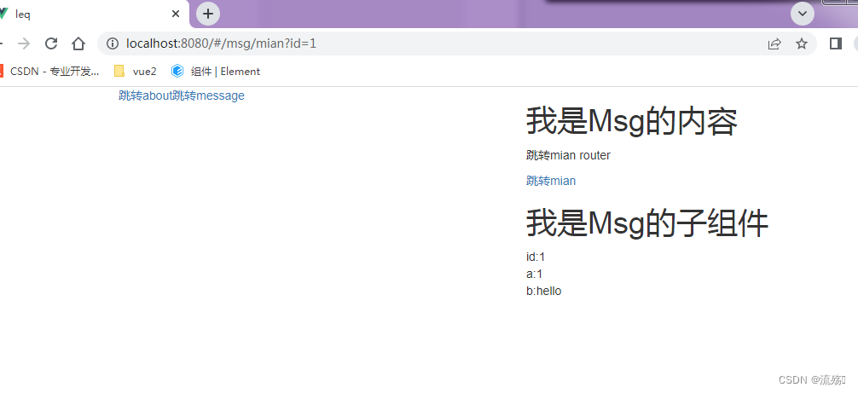The height and width of the screenshot is (393, 858).
Task: Open the vue2 bookmarks folder
Action: click(135, 71)
